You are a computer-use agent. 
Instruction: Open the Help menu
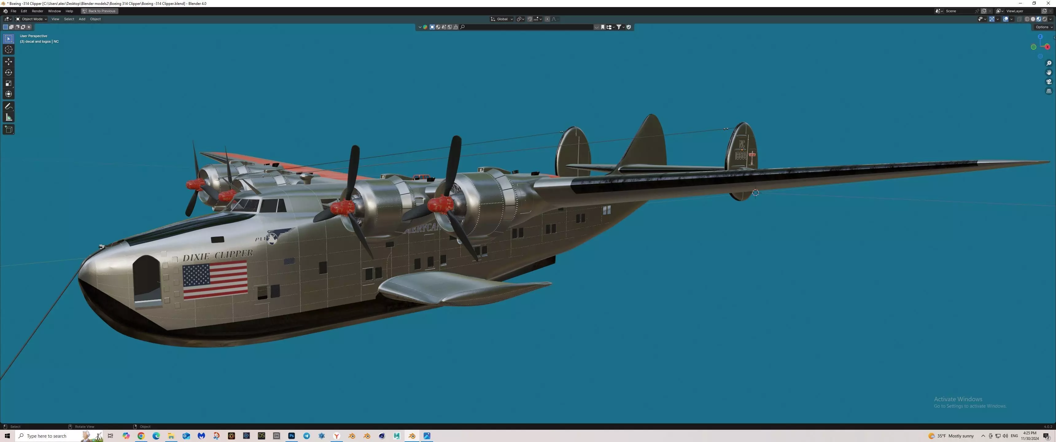pos(69,11)
